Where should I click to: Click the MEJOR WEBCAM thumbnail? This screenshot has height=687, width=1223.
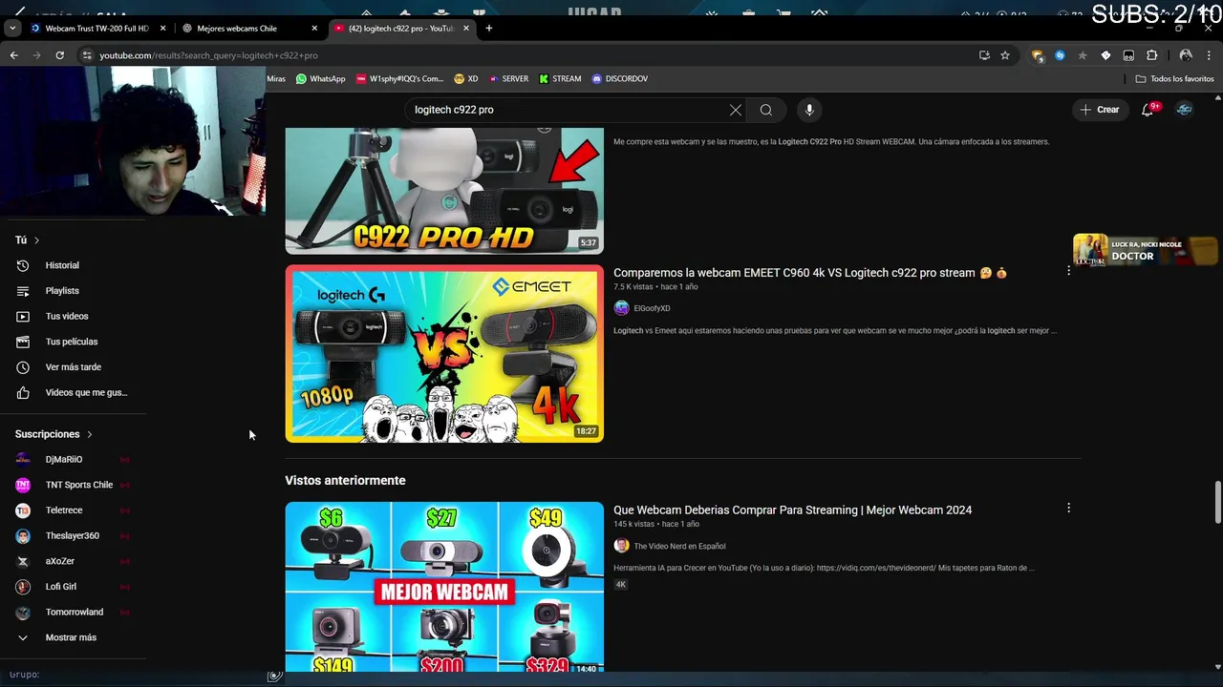[444, 587]
